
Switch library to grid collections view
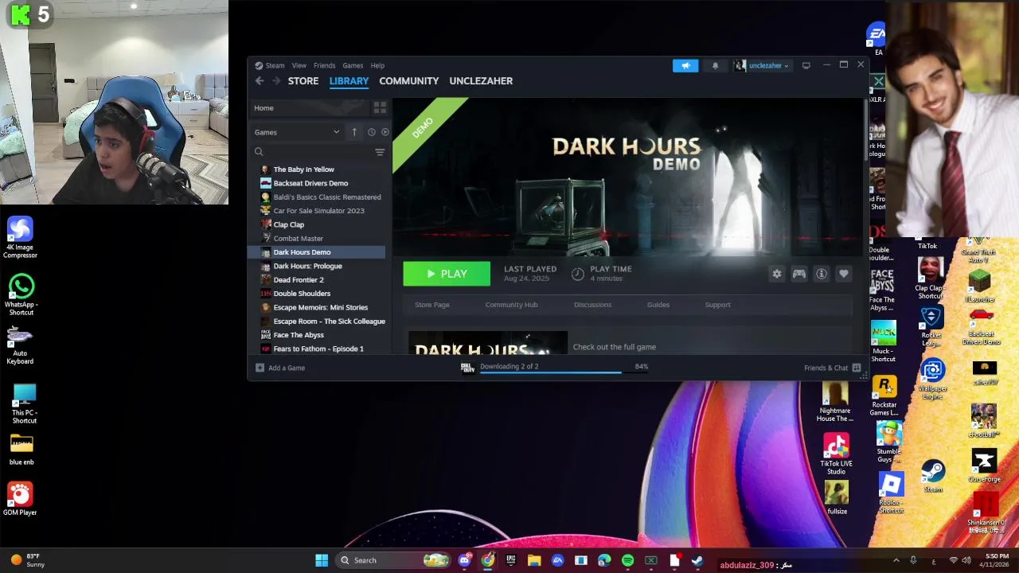[x=380, y=107]
